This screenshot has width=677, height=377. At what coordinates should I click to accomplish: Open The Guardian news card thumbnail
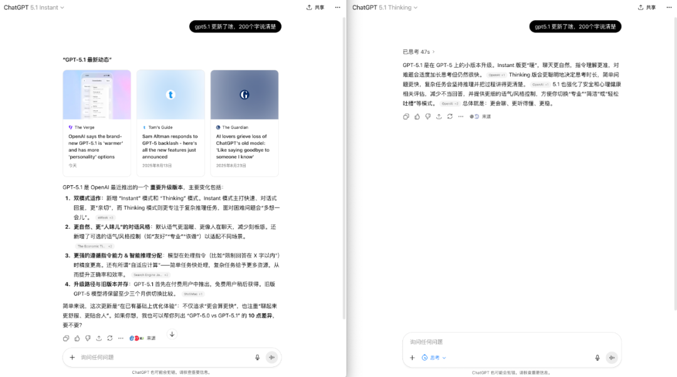click(244, 95)
